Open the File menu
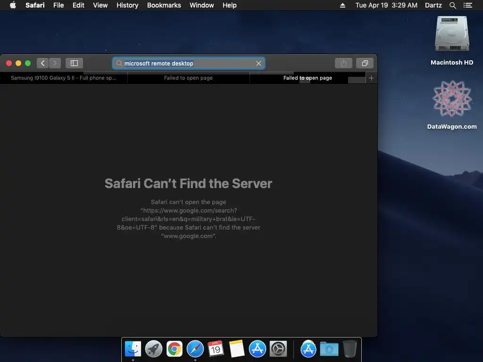Viewport: 483px width, 362px height. (x=58, y=5)
